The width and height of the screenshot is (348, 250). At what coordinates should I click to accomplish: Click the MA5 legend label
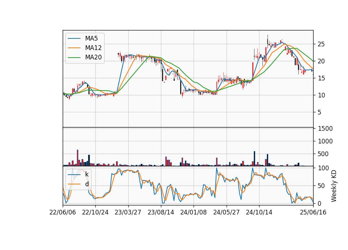91,38
